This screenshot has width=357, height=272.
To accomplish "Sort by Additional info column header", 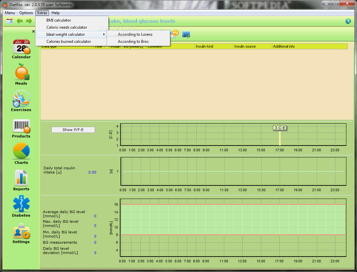I will coord(310,46).
